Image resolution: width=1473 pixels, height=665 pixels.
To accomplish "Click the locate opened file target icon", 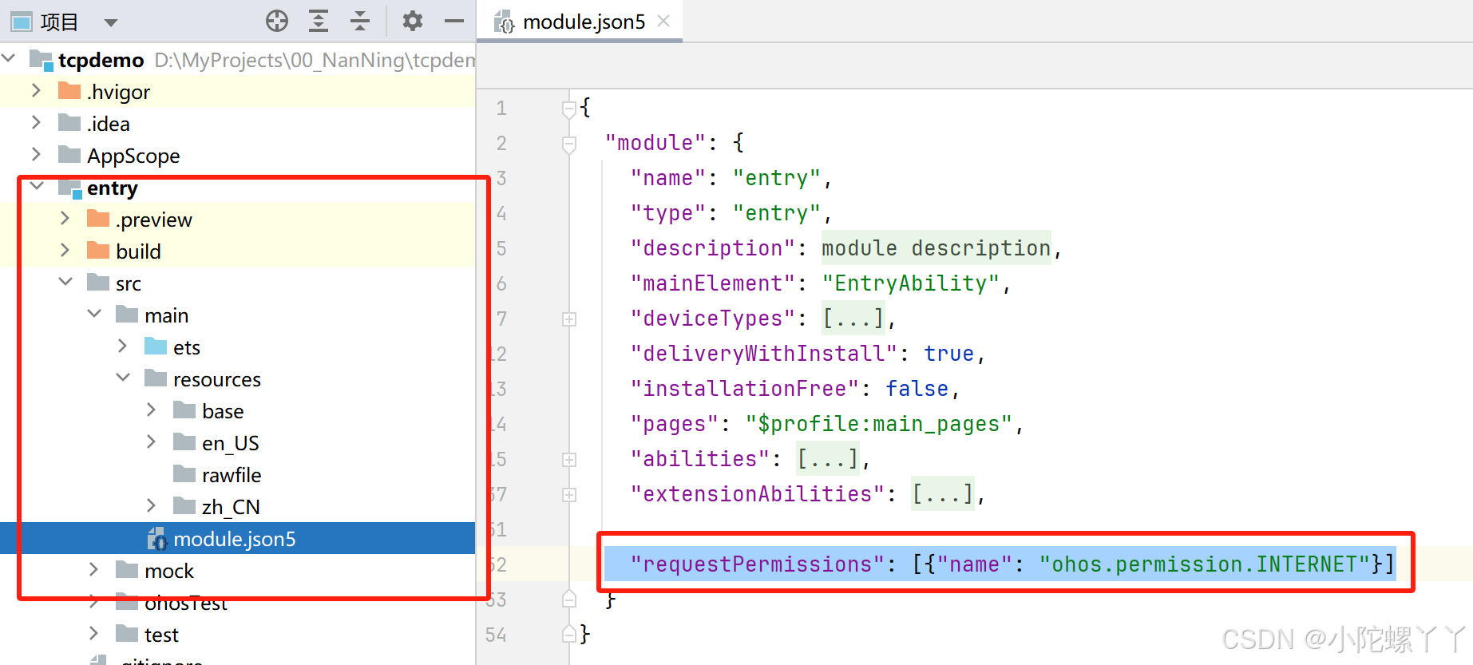I will 277,22.
